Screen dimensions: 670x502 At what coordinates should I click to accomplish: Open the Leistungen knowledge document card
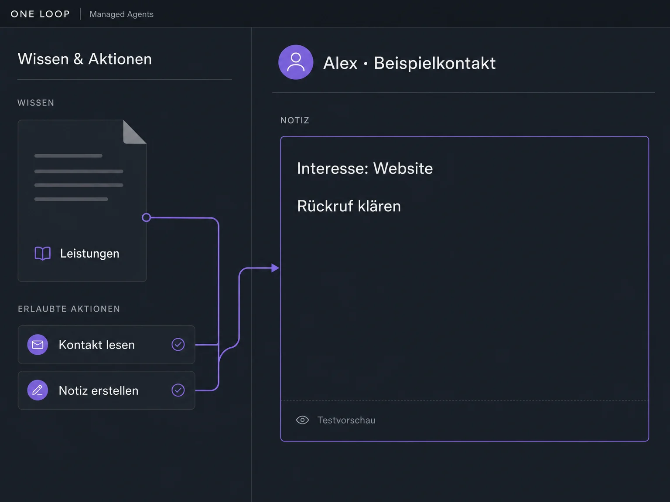click(82, 201)
